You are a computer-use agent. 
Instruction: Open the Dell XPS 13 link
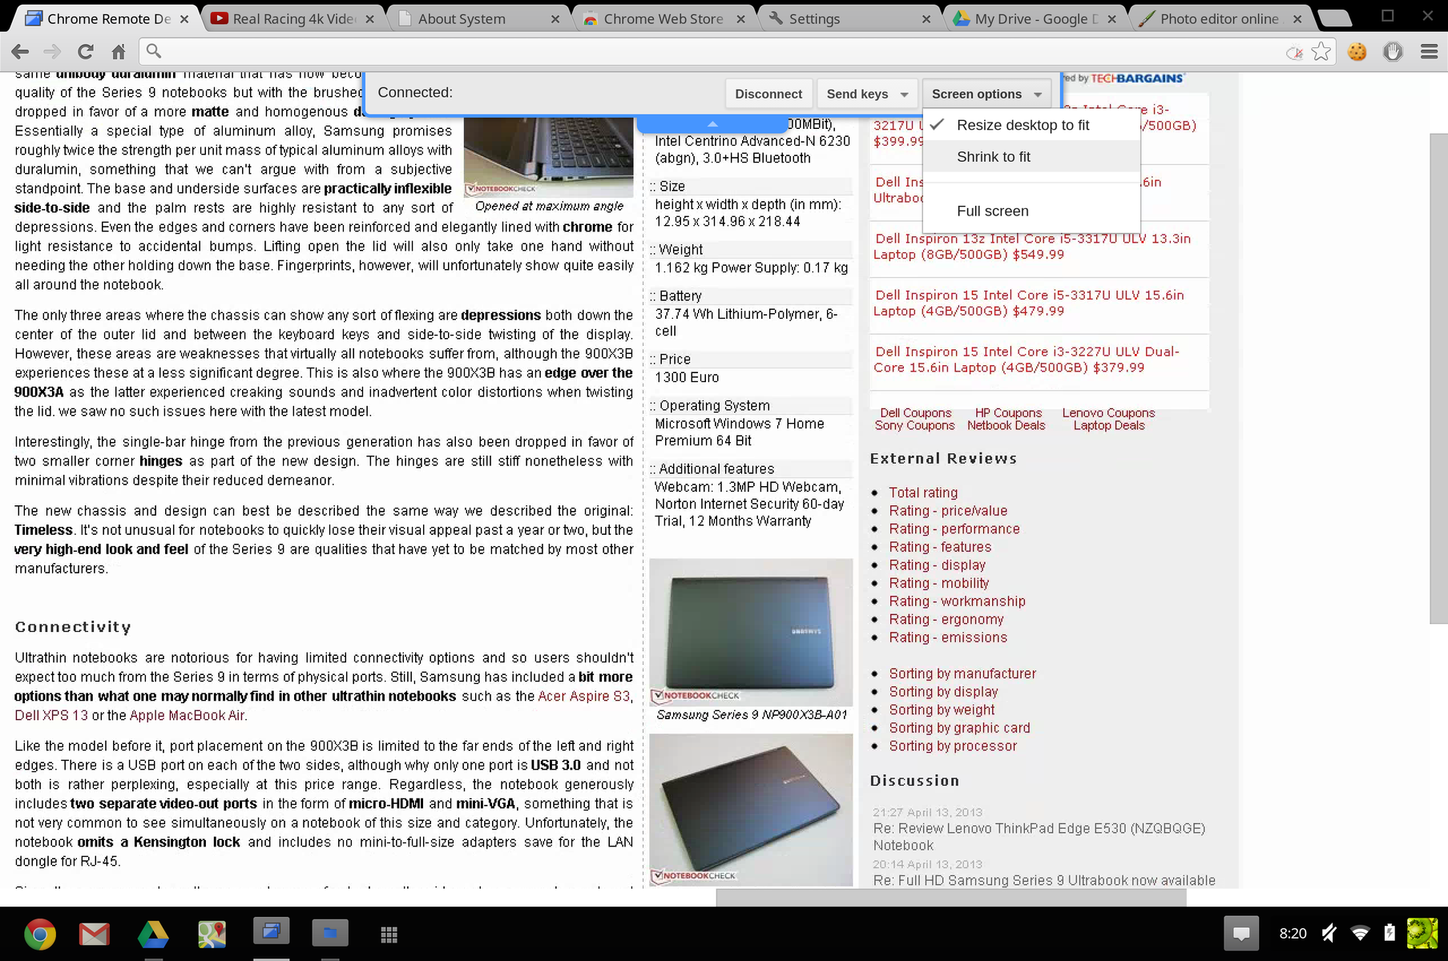[x=51, y=716]
